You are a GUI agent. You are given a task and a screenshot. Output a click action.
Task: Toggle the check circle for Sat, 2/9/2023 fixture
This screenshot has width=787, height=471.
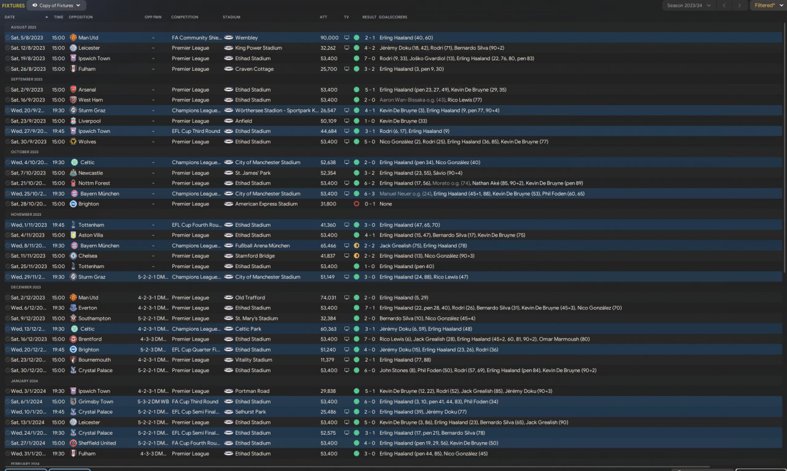[7, 90]
